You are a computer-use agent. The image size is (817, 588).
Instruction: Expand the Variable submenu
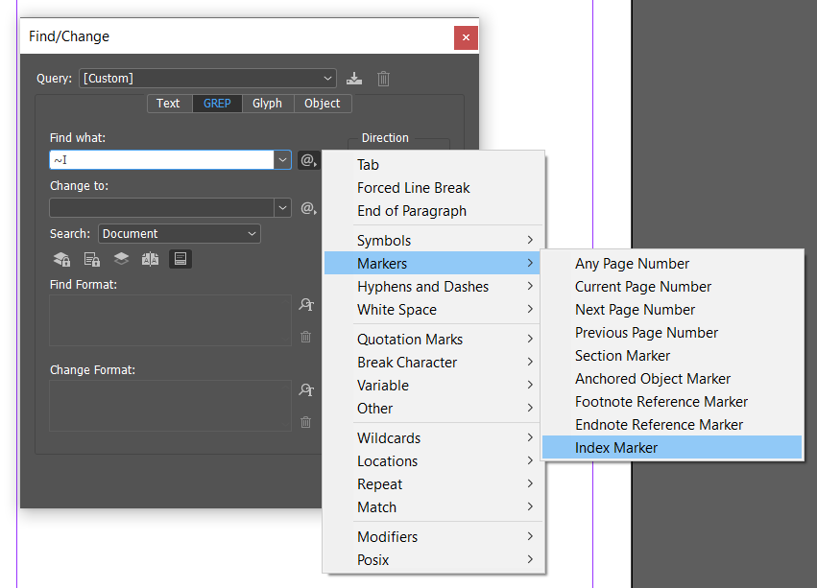point(434,385)
